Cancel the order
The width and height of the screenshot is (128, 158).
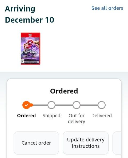[x=36, y=143]
